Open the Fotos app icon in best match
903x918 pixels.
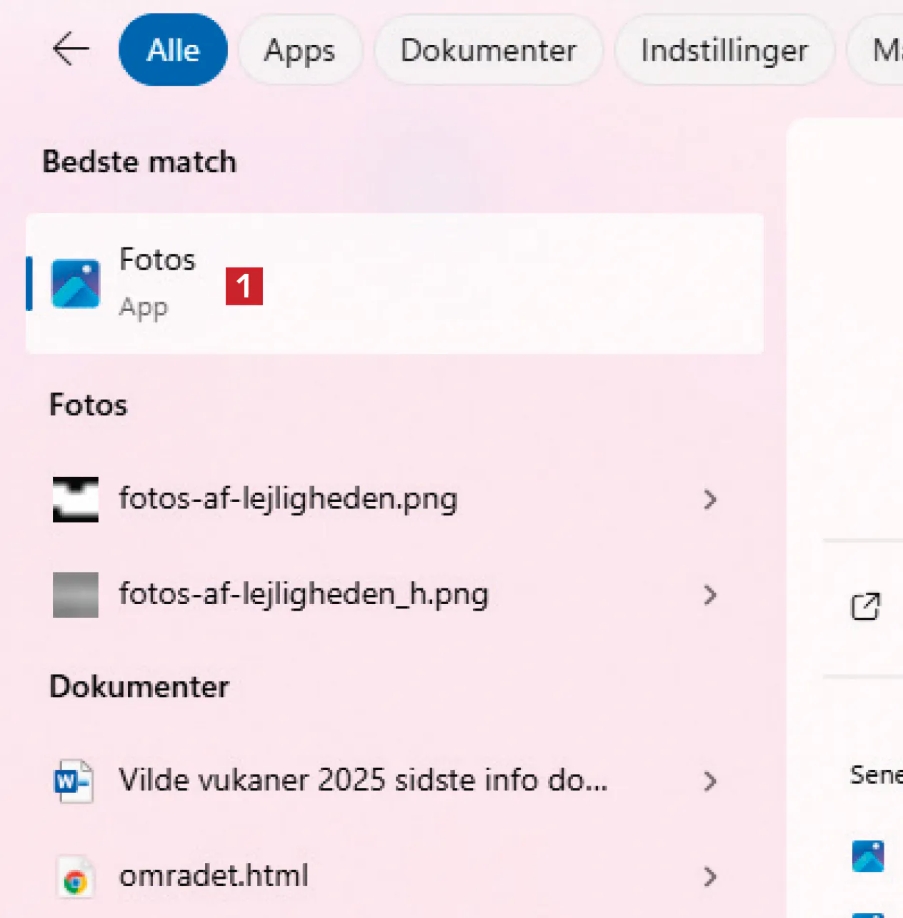tap(76, 283)
